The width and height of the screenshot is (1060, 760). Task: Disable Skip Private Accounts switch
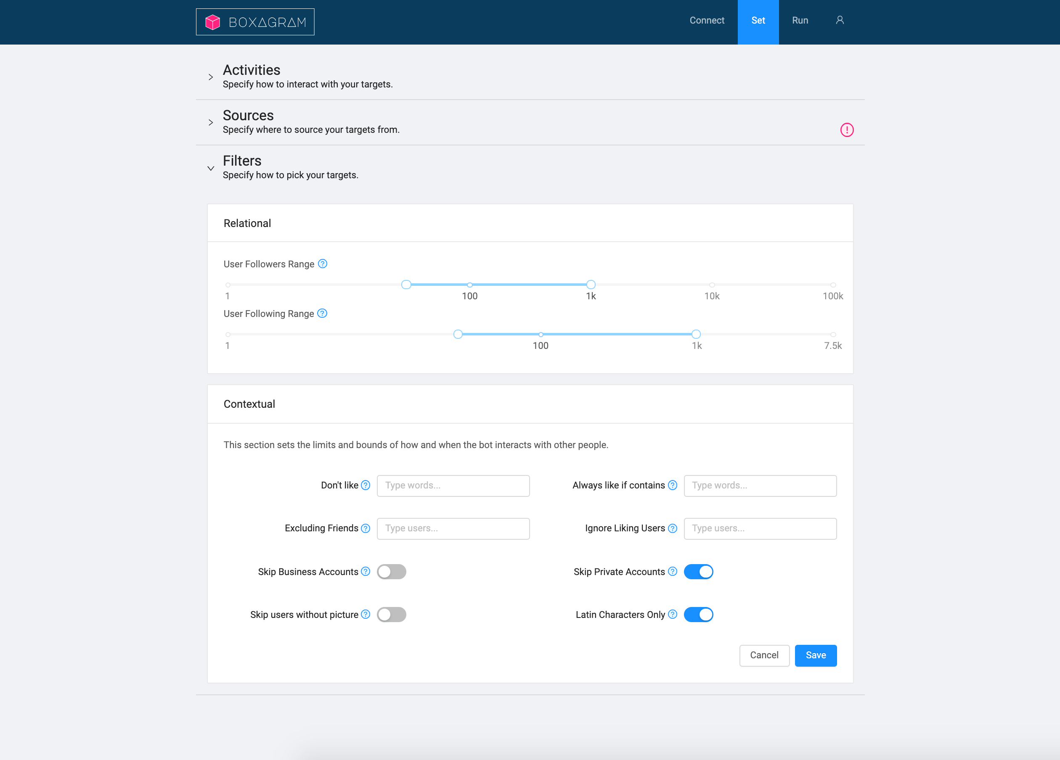click(698, 572)
